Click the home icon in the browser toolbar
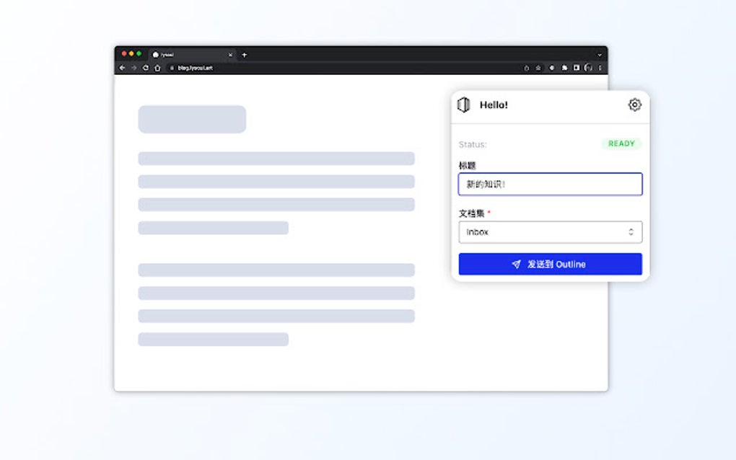 pos(157,68)
